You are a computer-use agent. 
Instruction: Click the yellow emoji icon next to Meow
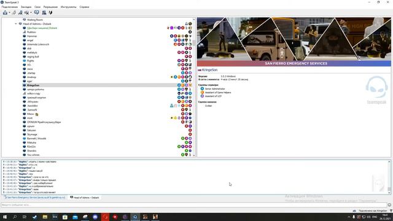tap(37, 114)
